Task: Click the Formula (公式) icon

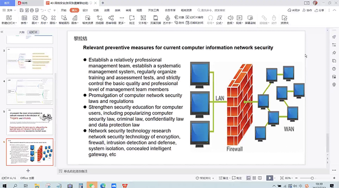Action: coord(219,20)
